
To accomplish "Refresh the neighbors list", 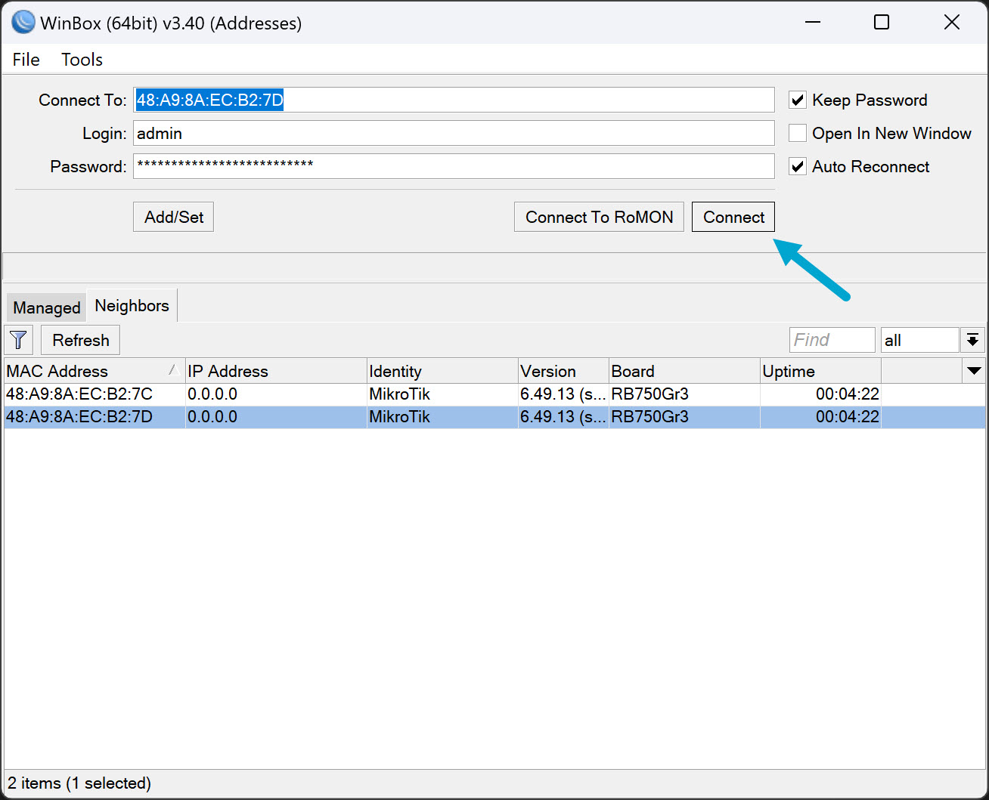I will (79, 340).
